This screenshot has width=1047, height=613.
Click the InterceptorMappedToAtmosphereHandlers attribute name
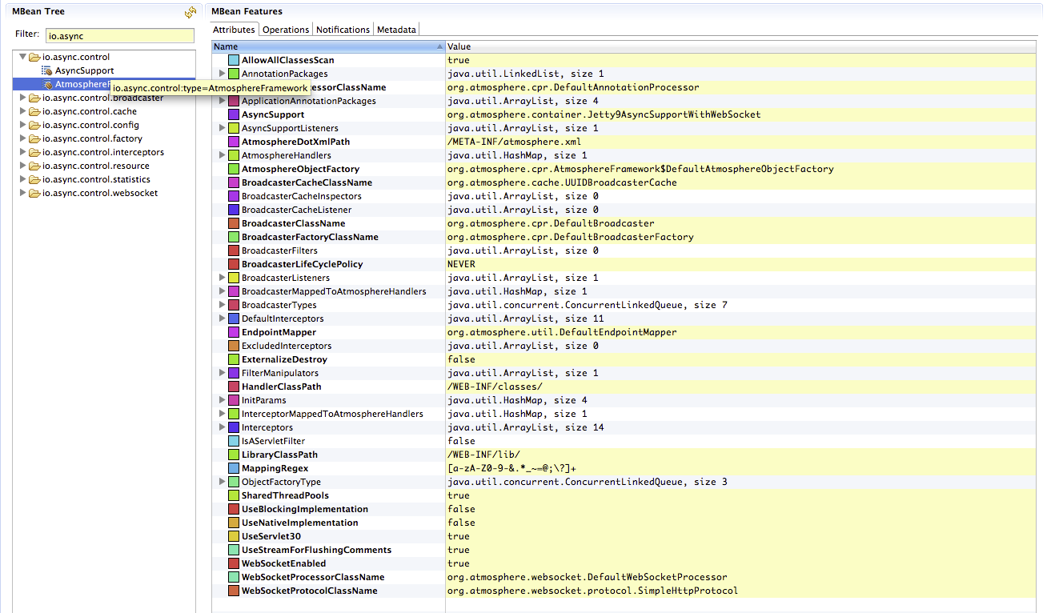click(332, 414)
